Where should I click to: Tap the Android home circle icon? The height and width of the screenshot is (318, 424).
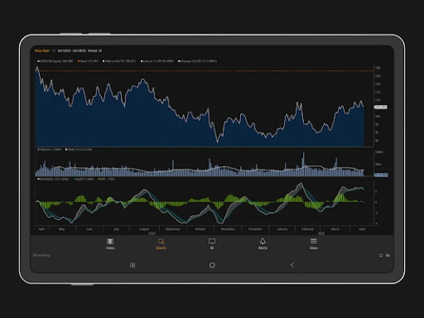click(212, 265)
